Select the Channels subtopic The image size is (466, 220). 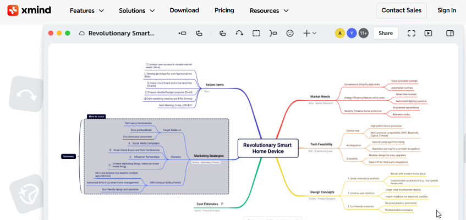click(176, 157)
